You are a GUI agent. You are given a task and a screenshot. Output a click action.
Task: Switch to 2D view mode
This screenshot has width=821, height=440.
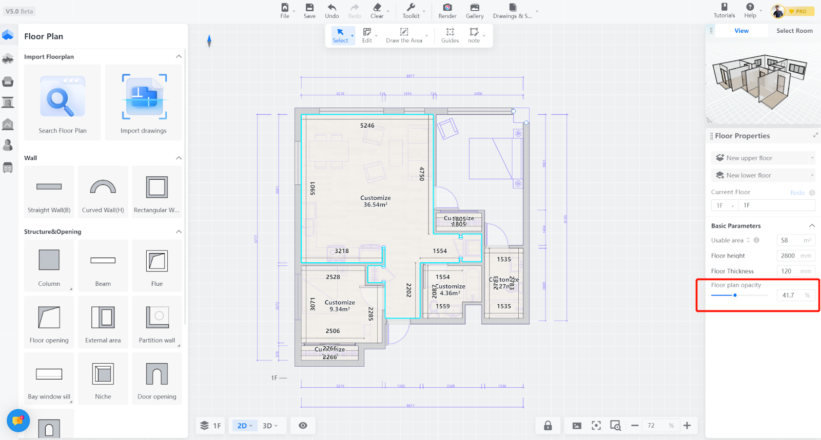point(244,426)
